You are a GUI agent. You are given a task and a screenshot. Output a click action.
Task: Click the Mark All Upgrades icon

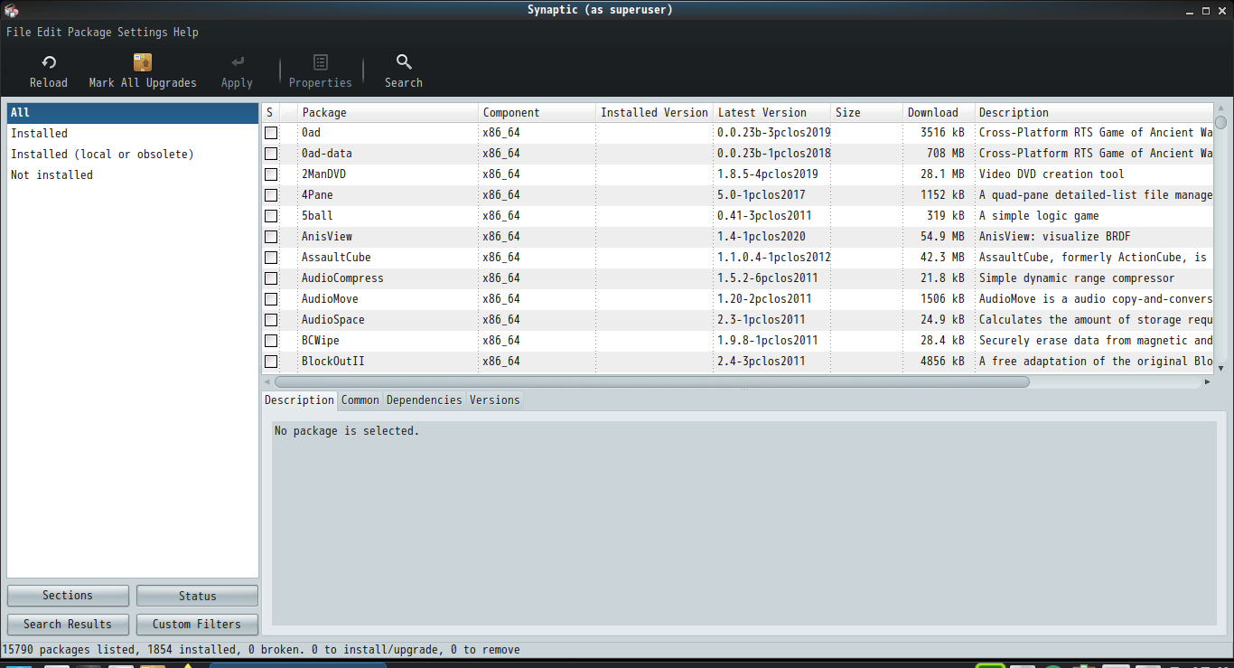tap(143, 62)
